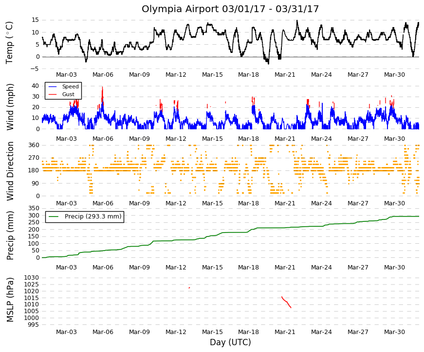Click the 'Day (UTC)' x-axis label
This screenshot has width=424, height=352.
coord(230,342)
